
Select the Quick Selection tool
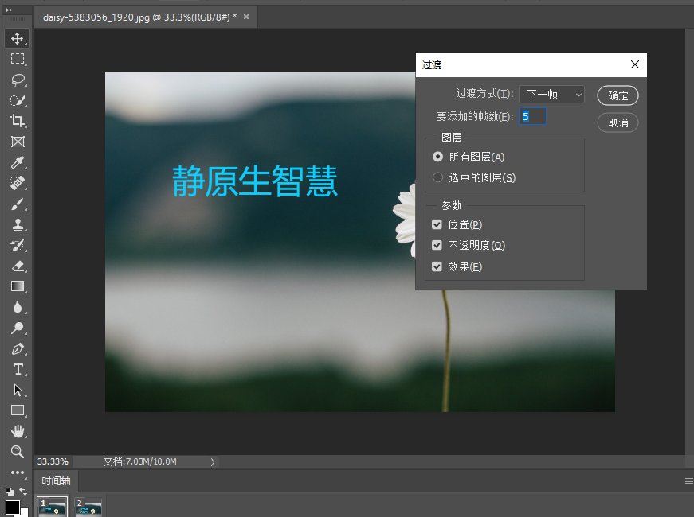click(x=18, y=100)
